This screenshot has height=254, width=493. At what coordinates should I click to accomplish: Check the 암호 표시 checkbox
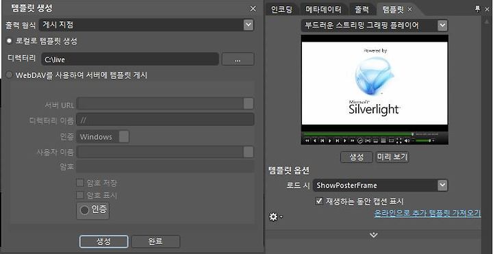pyautogui.click(x=80, y=195)
